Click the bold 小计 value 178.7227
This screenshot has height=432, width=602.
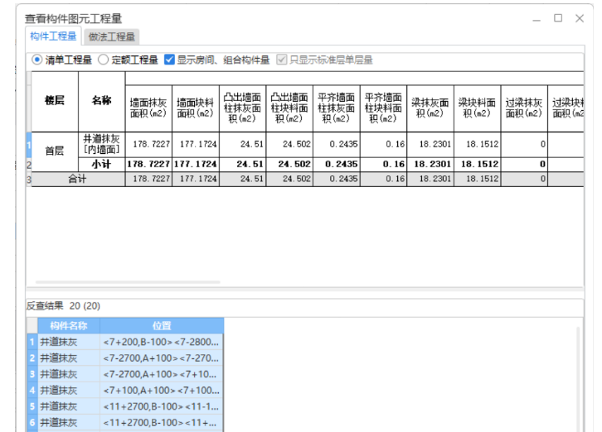click(x=148, y=165)
